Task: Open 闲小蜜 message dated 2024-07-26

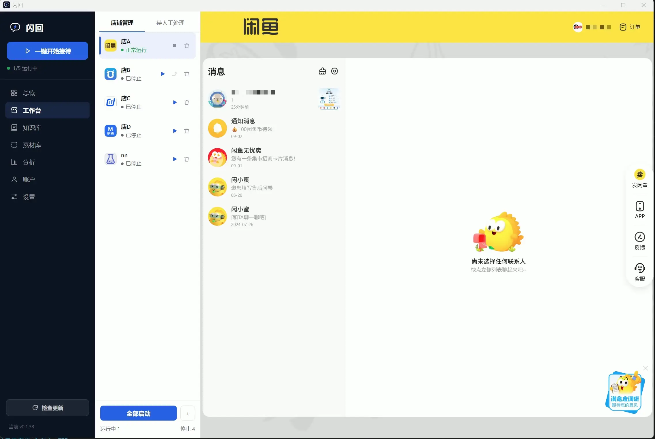Action: coord(274,217)
